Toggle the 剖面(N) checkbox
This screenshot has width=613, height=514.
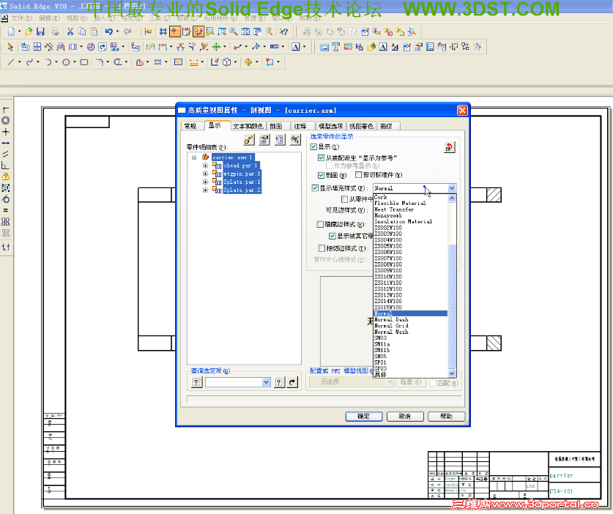click(321, 175)
